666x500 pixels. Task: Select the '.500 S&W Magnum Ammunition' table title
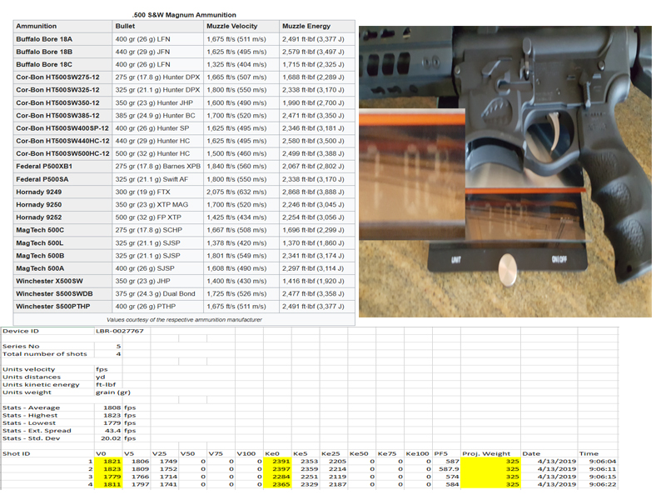(x=184, y=15)
